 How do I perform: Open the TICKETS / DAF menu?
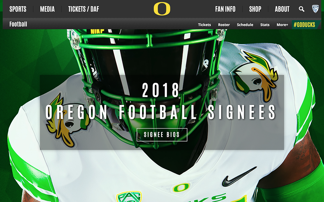tap(83, 9)
